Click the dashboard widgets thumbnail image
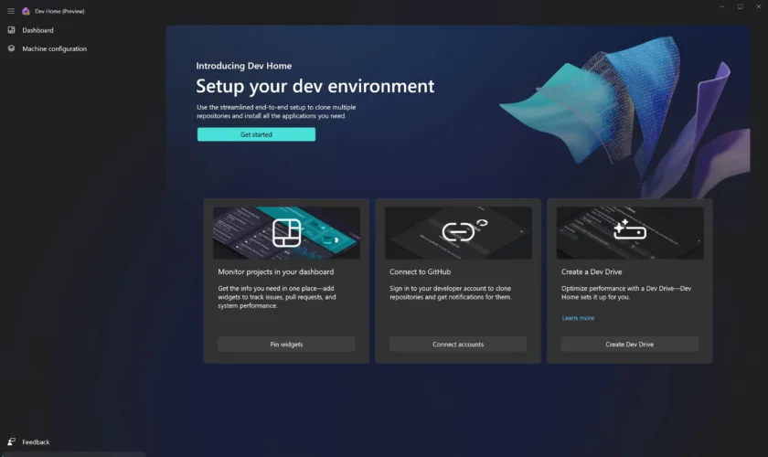 pos(286,233)
